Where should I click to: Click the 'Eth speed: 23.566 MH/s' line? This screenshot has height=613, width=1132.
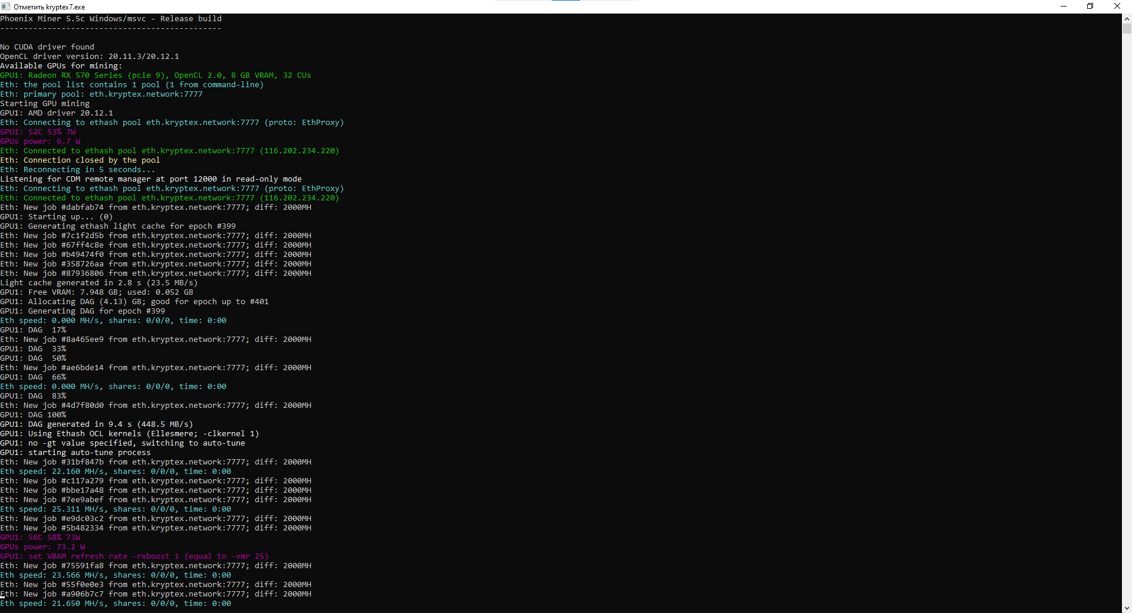(x=116, y=575)
